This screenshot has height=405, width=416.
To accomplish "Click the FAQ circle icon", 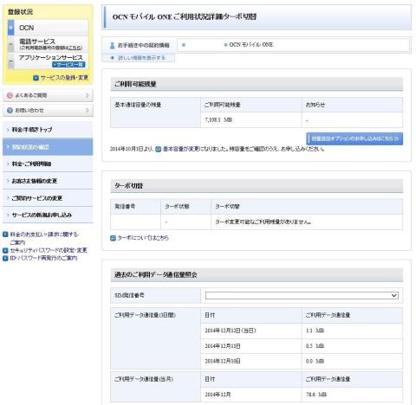I will (x=10, y=95).
